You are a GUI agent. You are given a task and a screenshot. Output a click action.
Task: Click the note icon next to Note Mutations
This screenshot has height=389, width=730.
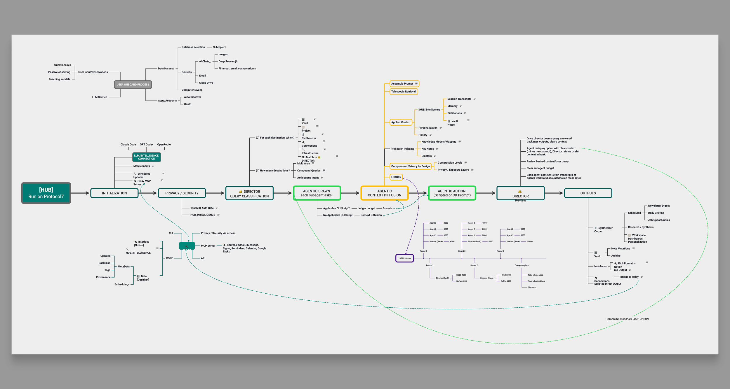click(633, 248)
